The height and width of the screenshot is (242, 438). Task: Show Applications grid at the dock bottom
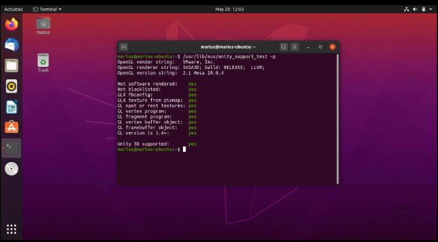[11, 229]
